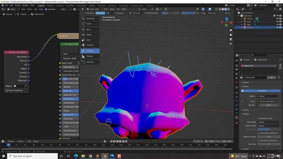Hide Light in outliner viewport
The image size is (283, 159).
pos(277,24)
